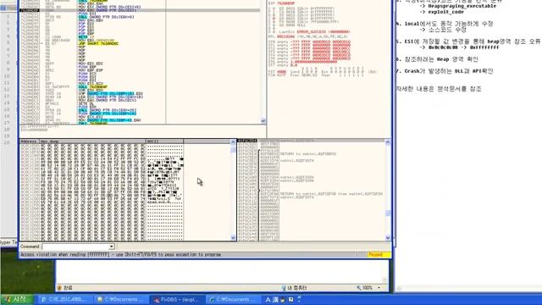Screen dimensions: 542x305
Task: Click the 漢 Hanja conversion icon
Action: tap(275, 299)
